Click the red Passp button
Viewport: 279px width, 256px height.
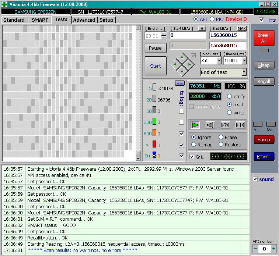coord(264,139)
